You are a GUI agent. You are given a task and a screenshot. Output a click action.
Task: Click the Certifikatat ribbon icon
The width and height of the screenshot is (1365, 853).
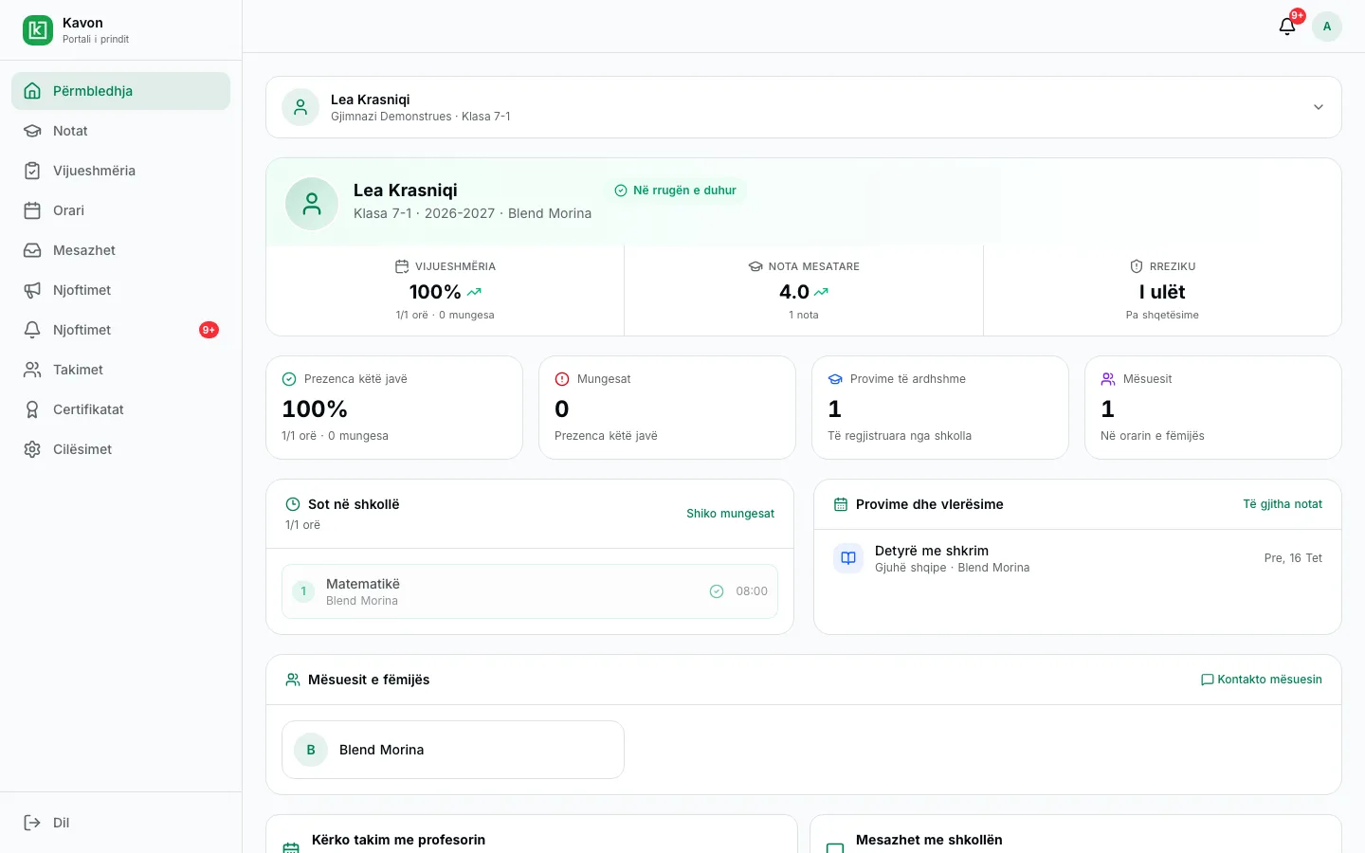point(32,409)
